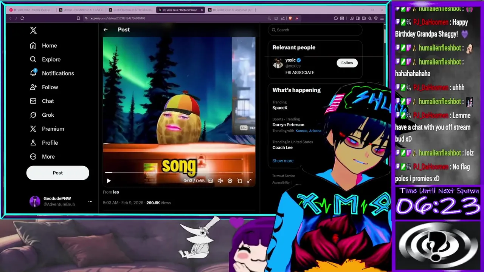Close the active yoxic tab
This screenshot has width=484, height=272.
tap(202, 10)
